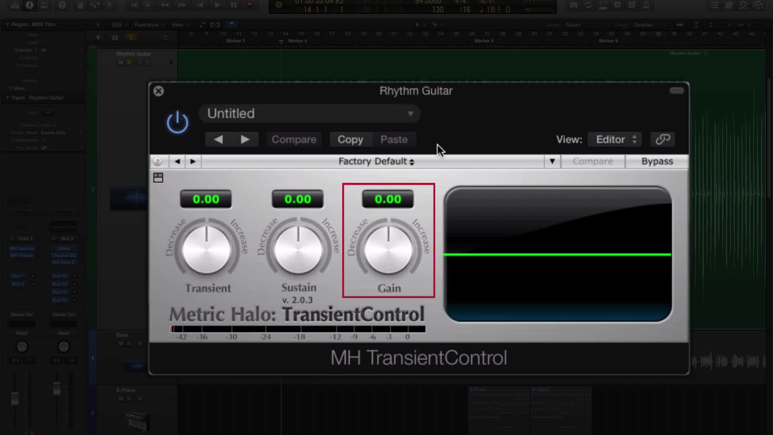
Task: Click the Compare button in plugin header
Action: coord(294,139)
